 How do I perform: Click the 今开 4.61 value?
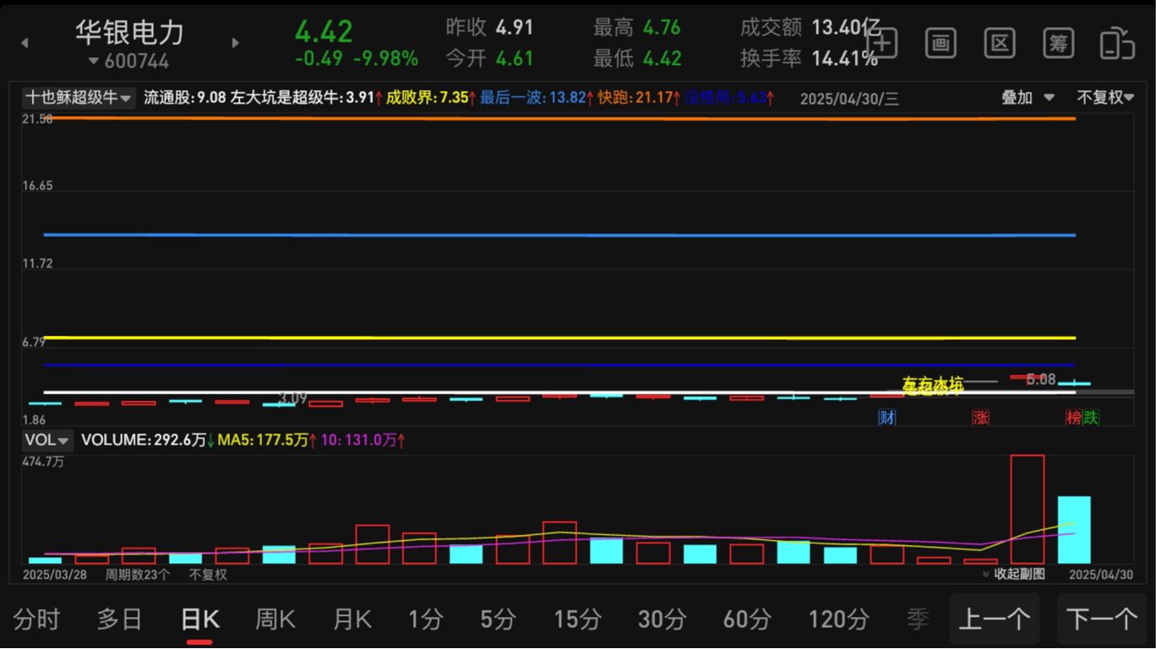515,58
